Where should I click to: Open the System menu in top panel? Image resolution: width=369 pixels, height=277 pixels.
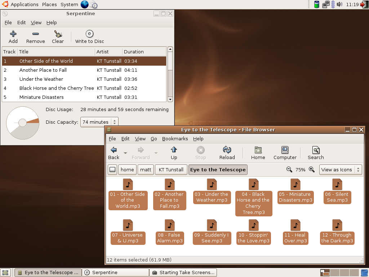69,4
